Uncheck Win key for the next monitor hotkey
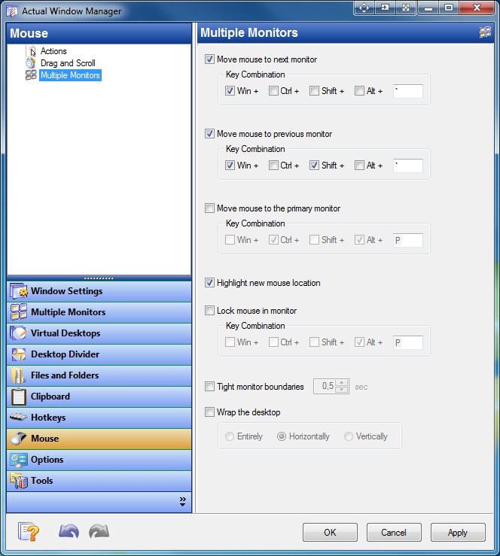500x556 pixels. click(x=230, y=91)
